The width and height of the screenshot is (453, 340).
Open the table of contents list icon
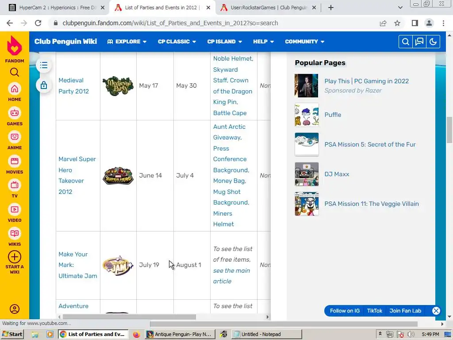pyautogui.click(x=44, y=65)
